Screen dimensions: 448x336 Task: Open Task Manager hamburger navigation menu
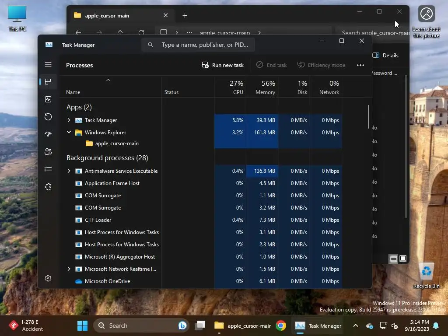coord(48,64)
